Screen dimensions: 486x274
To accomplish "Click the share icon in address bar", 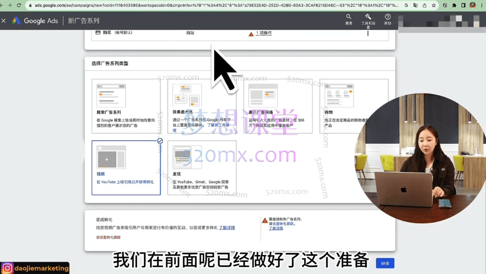I will 425,5.
